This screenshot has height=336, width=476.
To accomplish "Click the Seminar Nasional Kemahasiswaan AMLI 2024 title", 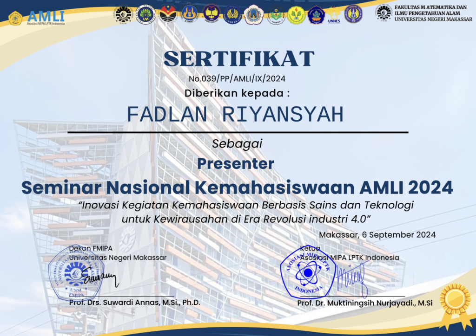I will [237, 187].
